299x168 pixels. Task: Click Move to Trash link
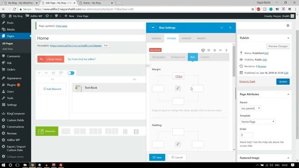tap(247, 81)
